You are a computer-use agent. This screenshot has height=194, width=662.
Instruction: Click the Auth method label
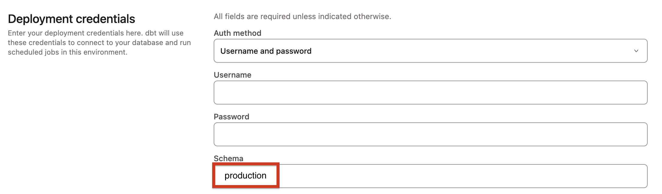click(237, 33)
